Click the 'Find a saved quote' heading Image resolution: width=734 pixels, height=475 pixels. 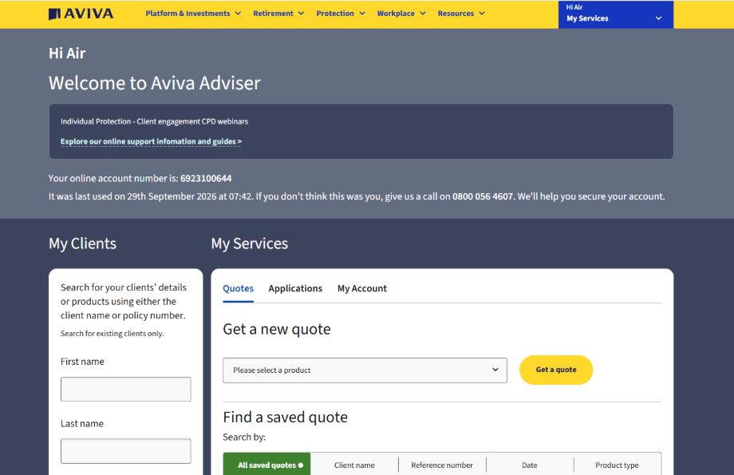pos(285,418)
